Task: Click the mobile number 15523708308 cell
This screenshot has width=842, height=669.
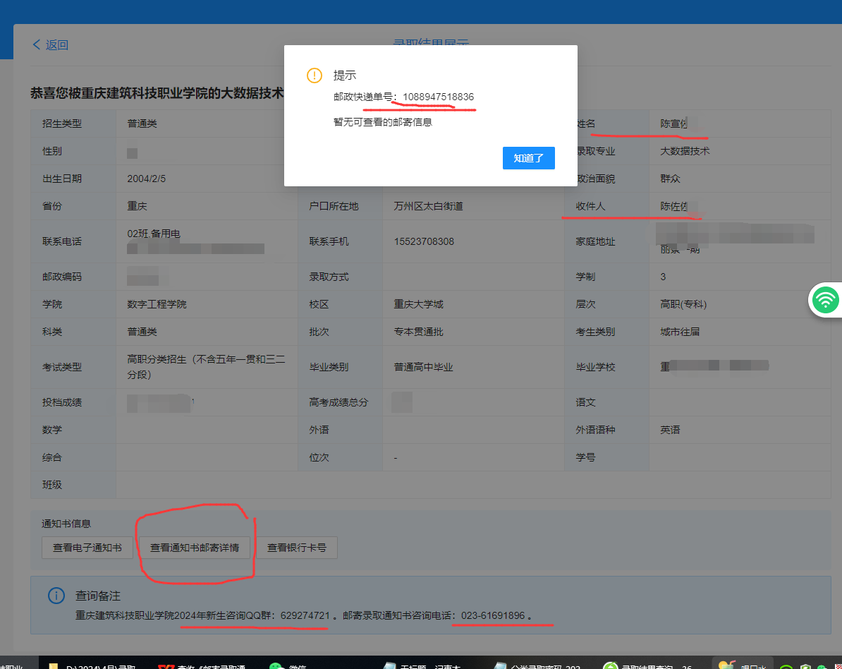Action: point(424,241)
